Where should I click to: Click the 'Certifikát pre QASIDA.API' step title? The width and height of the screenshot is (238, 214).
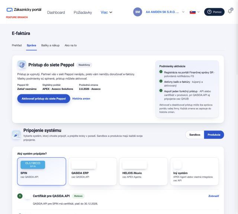[x=51, y=196]
